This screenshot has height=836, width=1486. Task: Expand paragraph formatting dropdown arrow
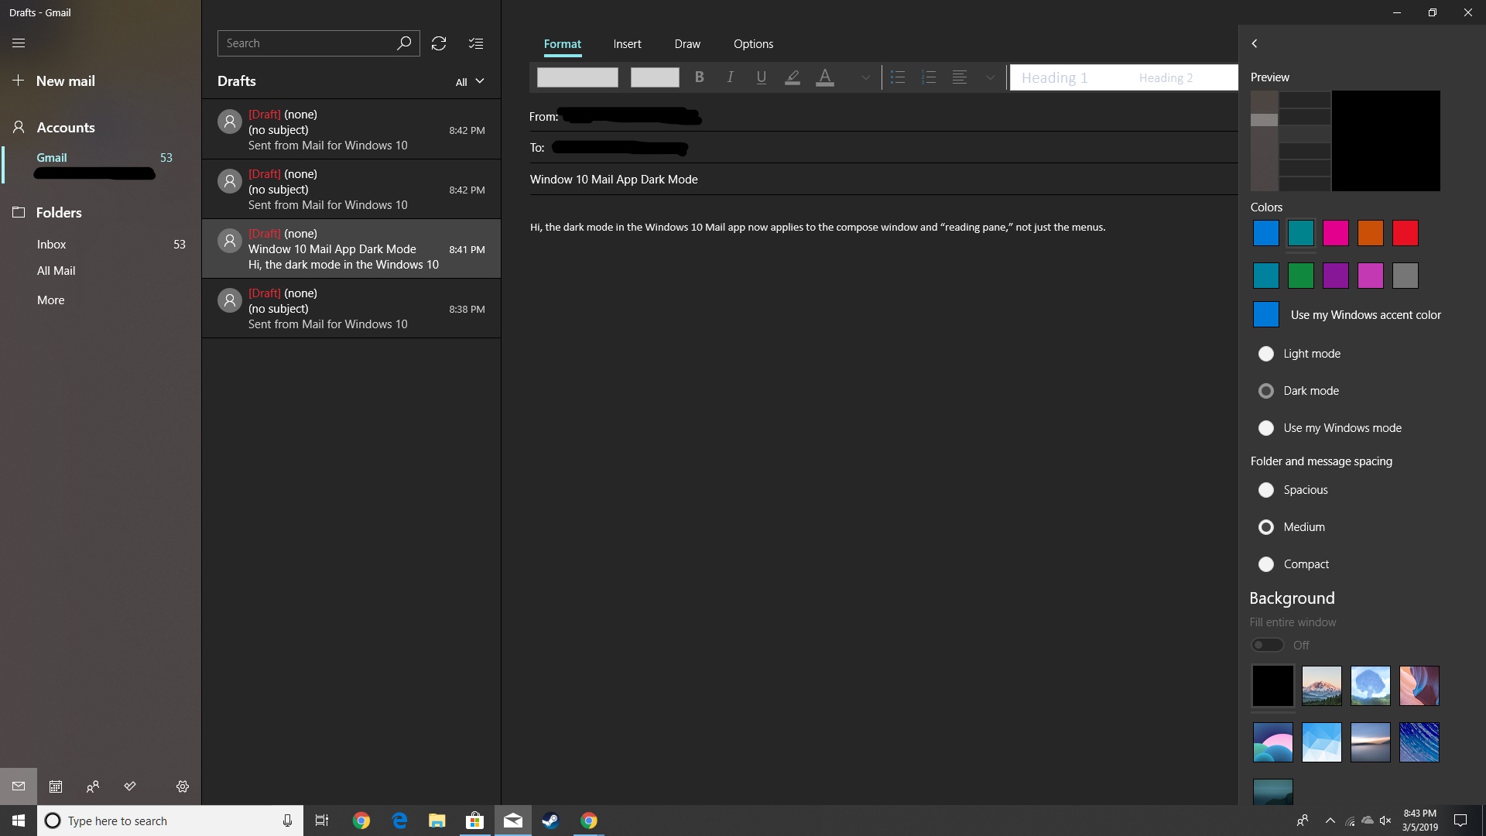tap(990, 77)
